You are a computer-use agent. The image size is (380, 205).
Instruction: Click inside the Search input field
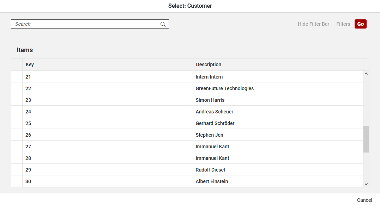pyautogui.click(x=85, y=24)
